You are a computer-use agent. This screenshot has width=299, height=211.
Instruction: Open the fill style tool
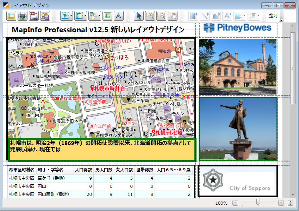(216, 16)
